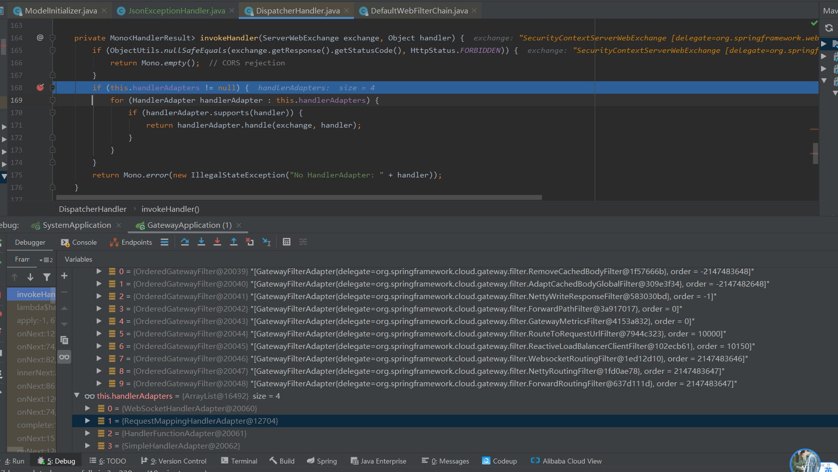Screen dimensions: 838x472
Task: Close the DispatcherHandler.java tab
Action: 346,10
